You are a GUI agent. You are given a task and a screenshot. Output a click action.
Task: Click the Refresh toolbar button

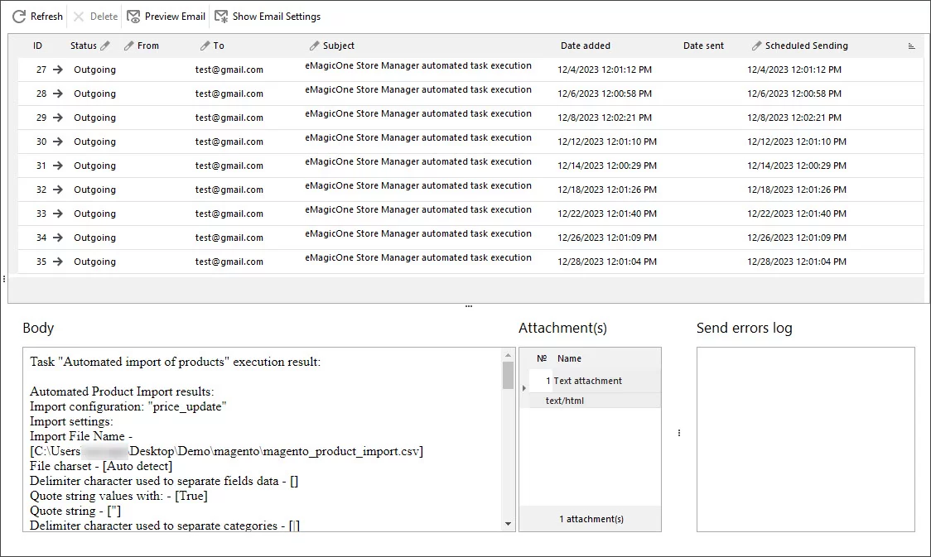(37, 17)
